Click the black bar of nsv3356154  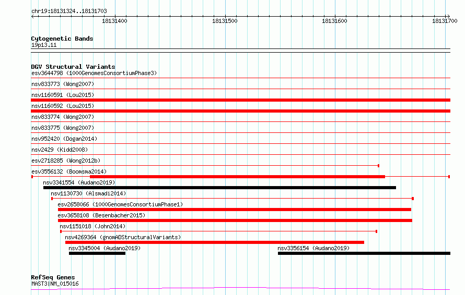pyautogui.click(x=364, y=253)
